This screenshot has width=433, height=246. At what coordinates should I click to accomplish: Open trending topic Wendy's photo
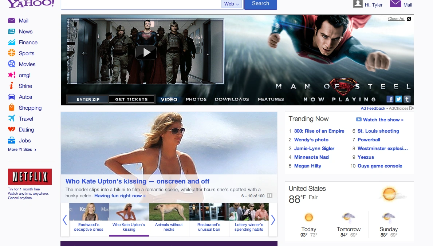(311, 140)
